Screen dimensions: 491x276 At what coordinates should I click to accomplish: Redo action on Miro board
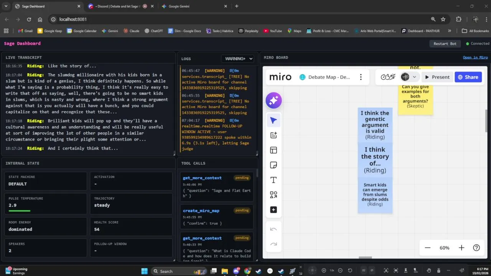[x=274, y=244]
